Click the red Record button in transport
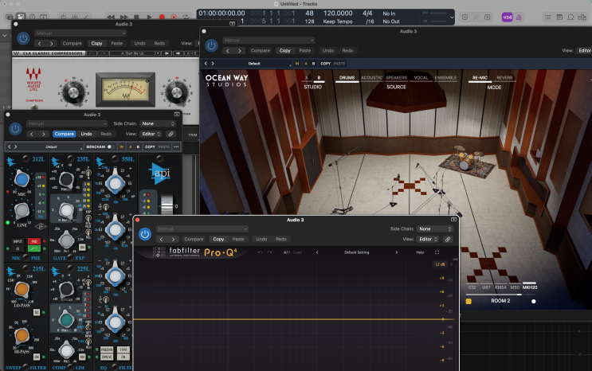The width and height of the screenshot is (592, 371). (162, 17)
